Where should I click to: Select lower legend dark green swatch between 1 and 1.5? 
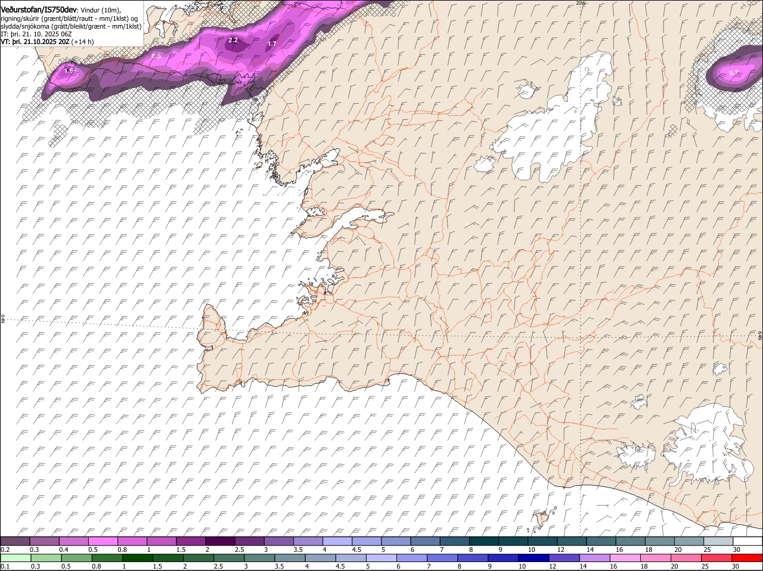coord(138,558)
